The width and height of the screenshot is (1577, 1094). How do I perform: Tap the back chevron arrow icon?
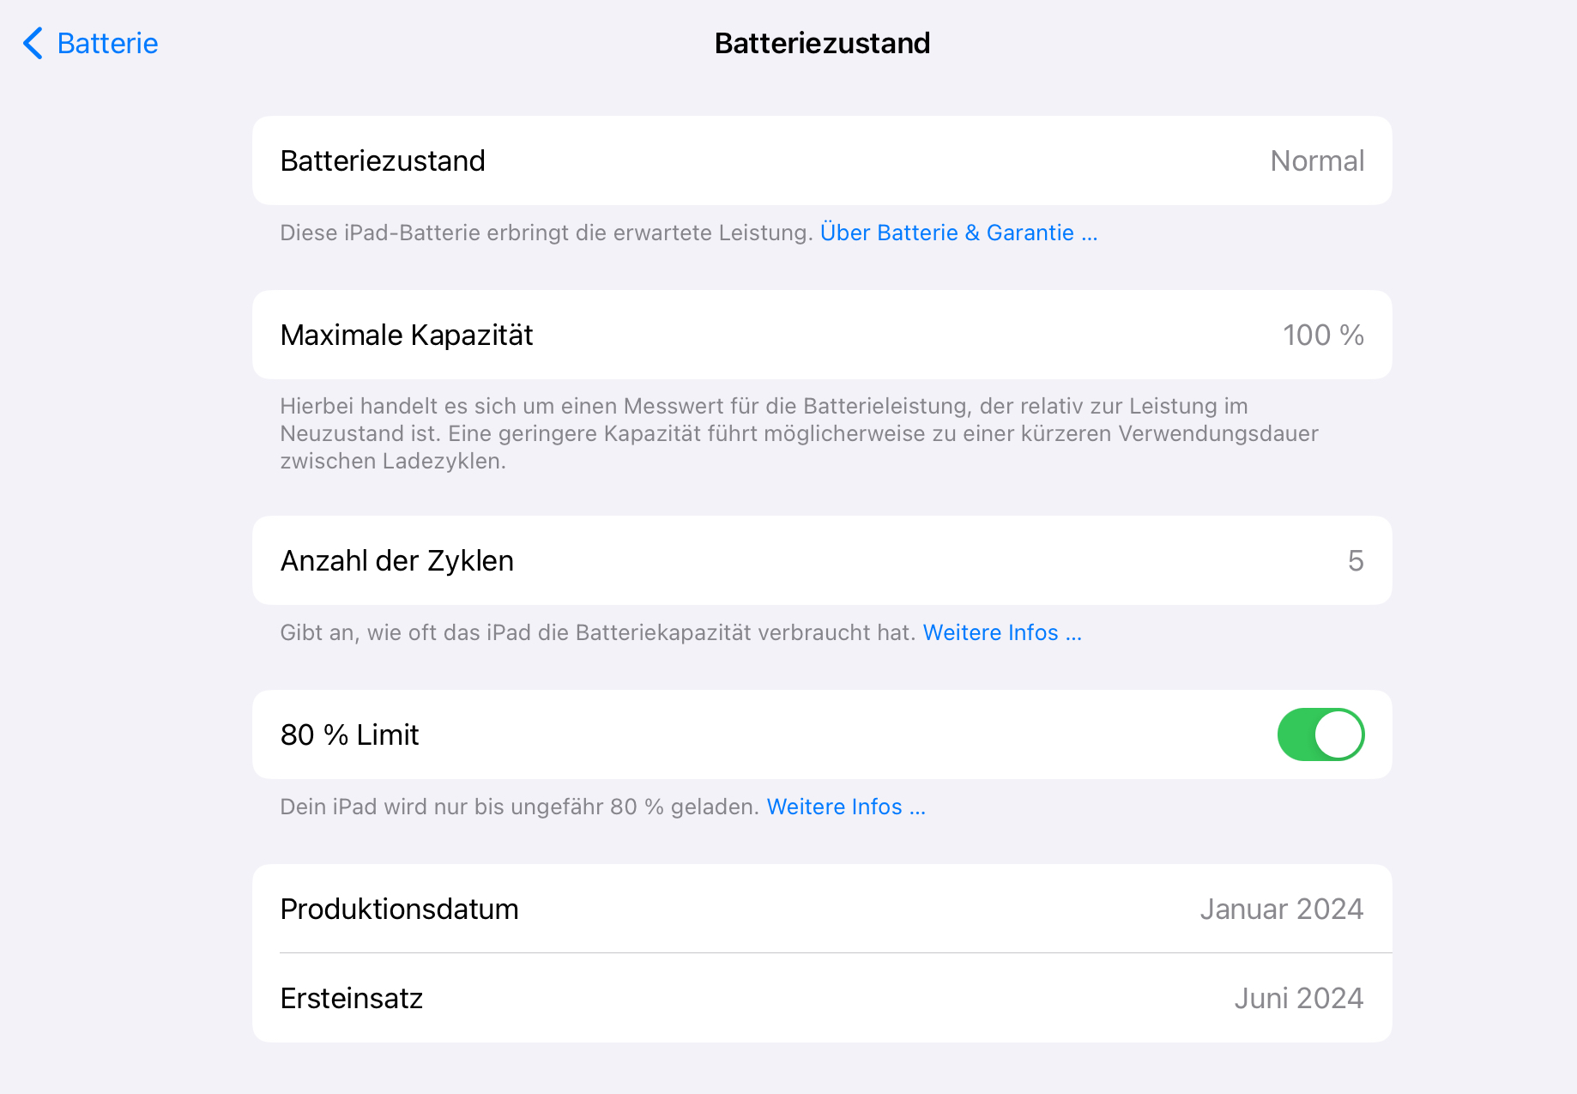point(33,43)
